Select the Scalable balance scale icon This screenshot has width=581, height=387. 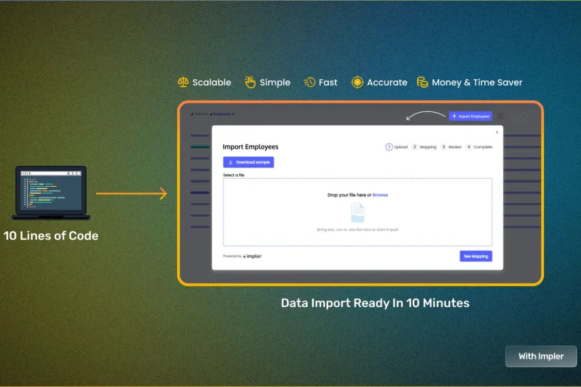(183, 82)
